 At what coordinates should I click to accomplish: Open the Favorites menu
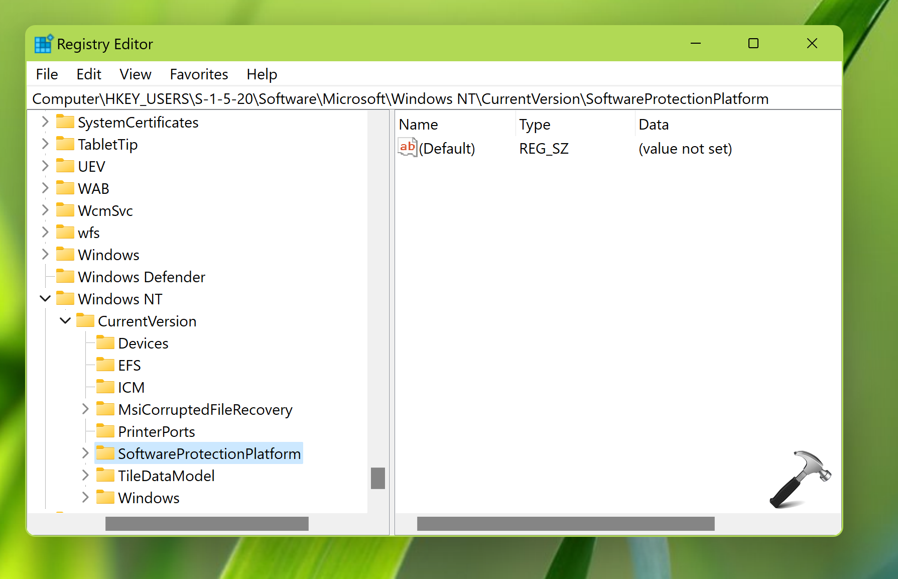click(x=199, y=74)
